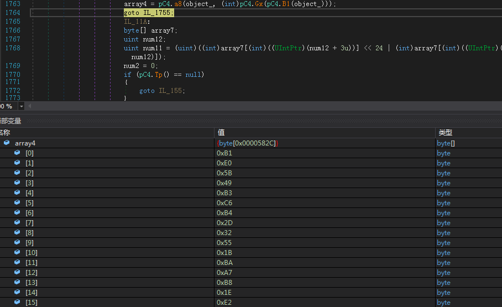Image resolution: width=502 pixels, height=307 pixels.
Task: Click the array4 variable icon
Action: click(7, 143)
